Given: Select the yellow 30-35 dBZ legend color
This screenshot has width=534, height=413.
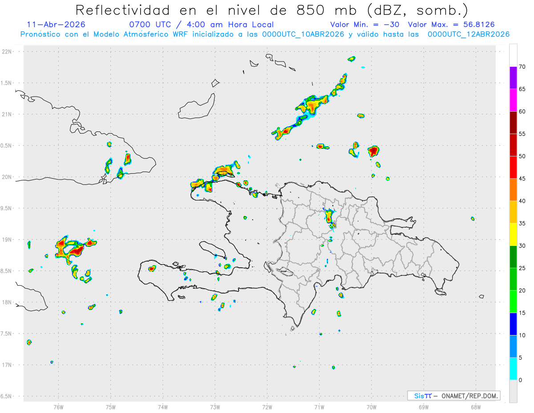Looking at the screenshot, I should click(513, 235).
